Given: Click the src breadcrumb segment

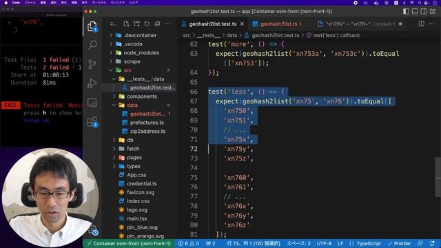Looking at the screenshot, I should (x=187, y=35).
